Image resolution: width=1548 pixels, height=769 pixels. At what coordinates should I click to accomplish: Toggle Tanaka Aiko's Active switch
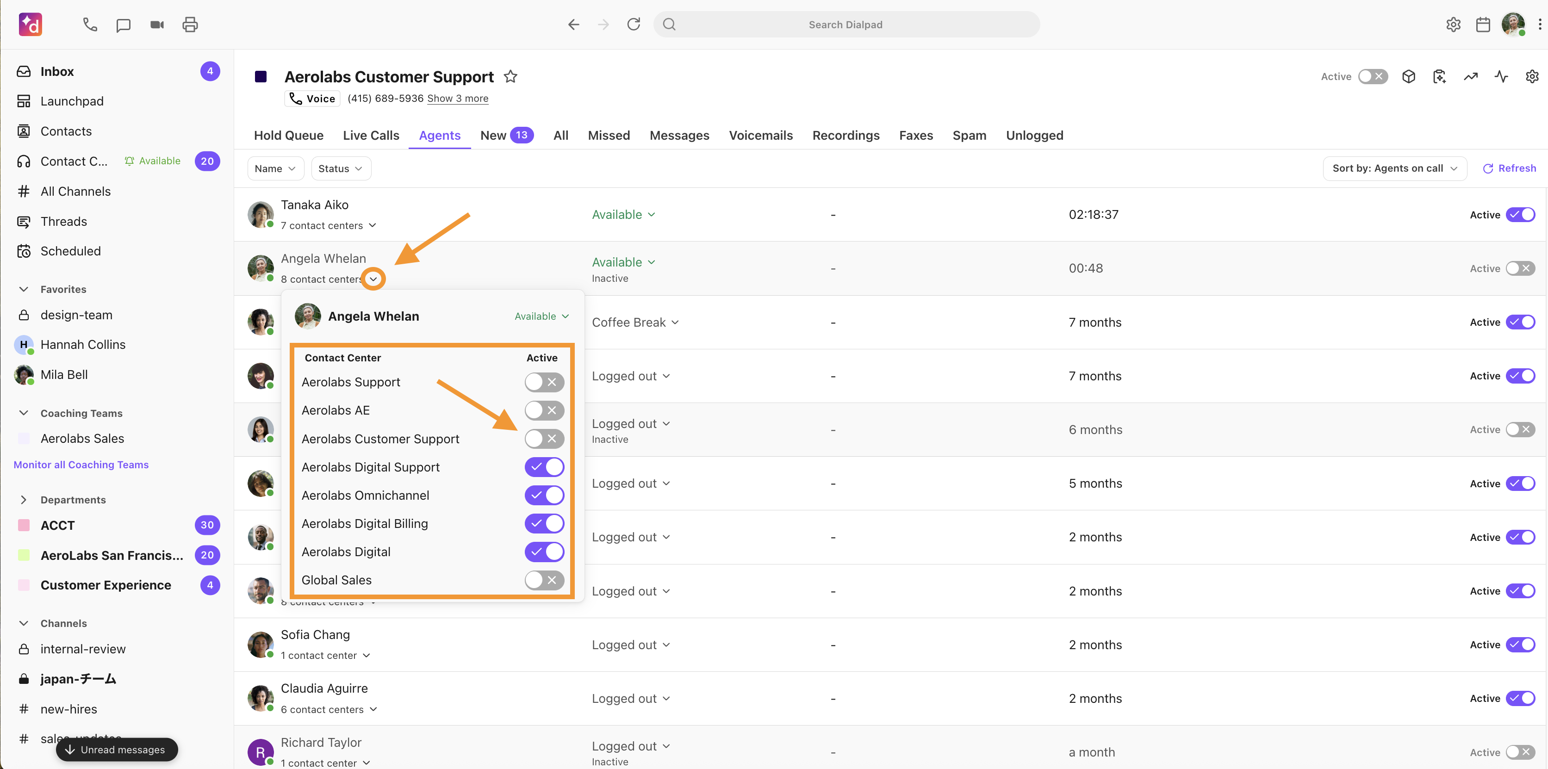pos(1520,215)
